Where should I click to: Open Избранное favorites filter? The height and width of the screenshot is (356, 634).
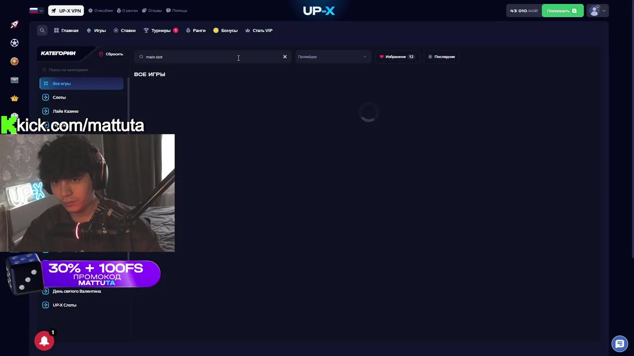click(x=396, y=57)
